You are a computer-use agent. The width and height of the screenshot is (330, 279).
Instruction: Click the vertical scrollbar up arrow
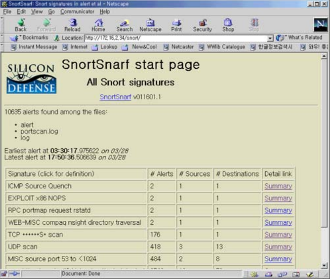pyautogui.click(x=324, y=56)
